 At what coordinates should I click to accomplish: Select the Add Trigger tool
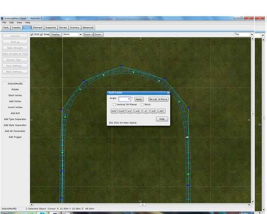point(15,137)
